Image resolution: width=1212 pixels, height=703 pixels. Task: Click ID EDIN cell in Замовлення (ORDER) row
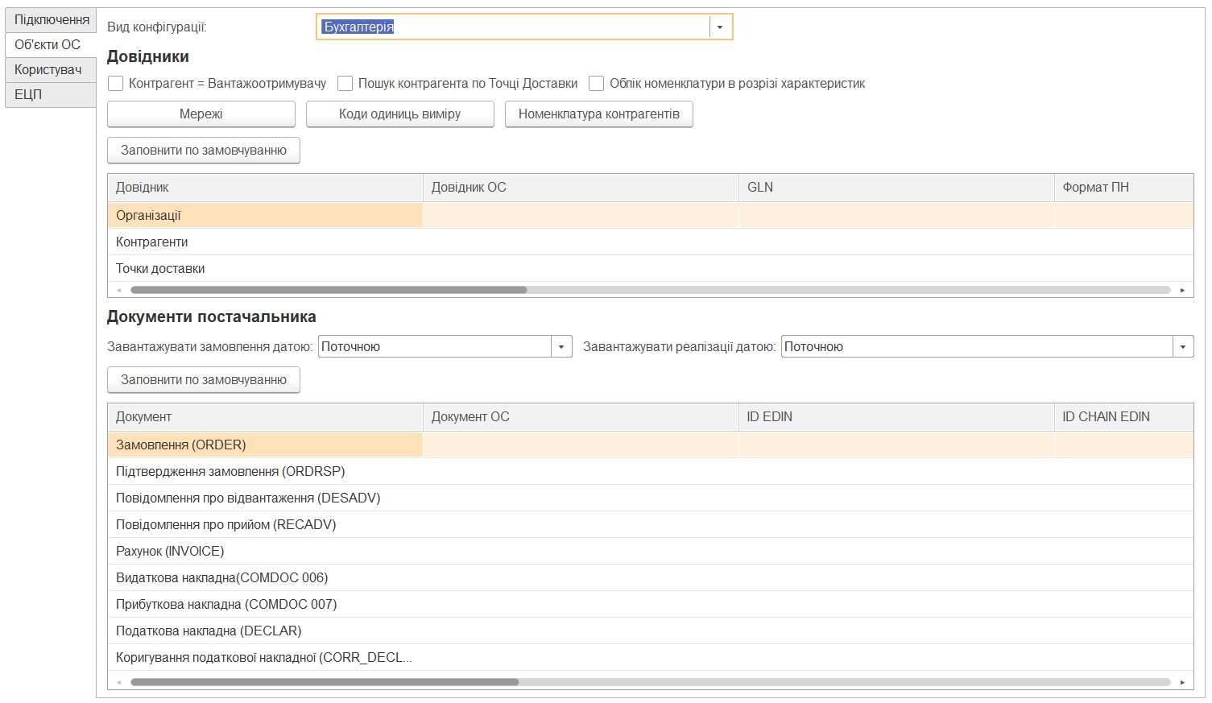click(896, 445)
